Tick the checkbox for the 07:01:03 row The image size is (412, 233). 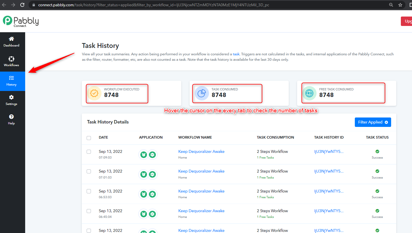[89, 171]
